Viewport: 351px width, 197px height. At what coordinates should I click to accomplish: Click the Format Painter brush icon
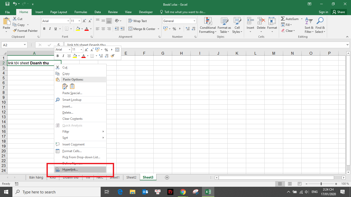[x=15, y=31]
